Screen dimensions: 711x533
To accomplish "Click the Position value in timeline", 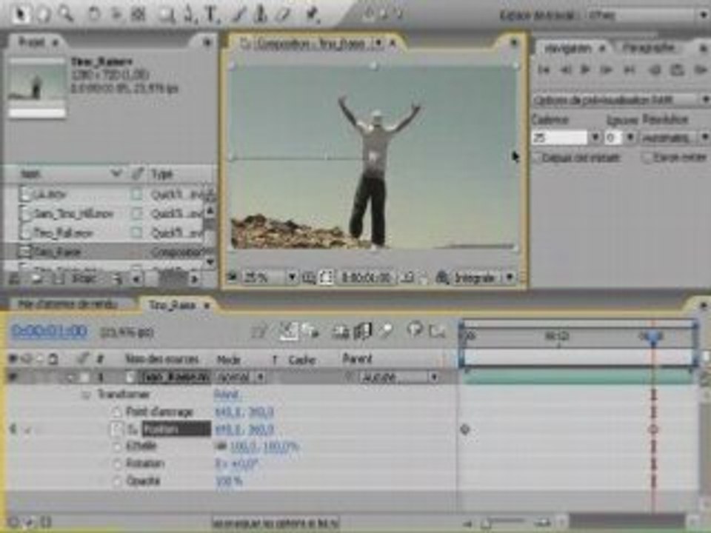I will pyautogui.click(x=244, y=429).
